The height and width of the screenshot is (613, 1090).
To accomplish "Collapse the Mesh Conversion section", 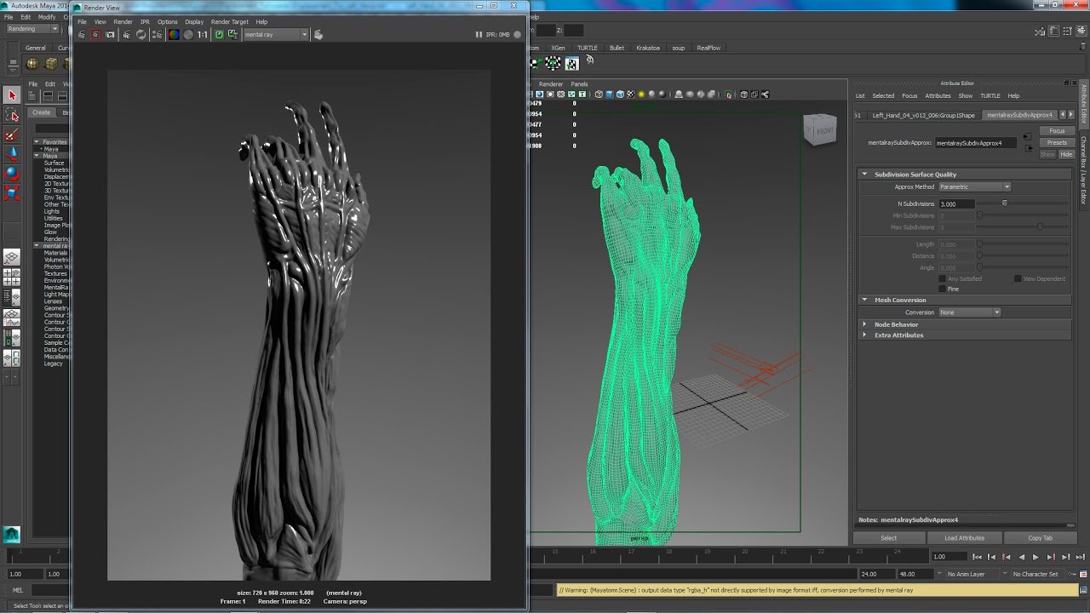I will pos(864,300).
